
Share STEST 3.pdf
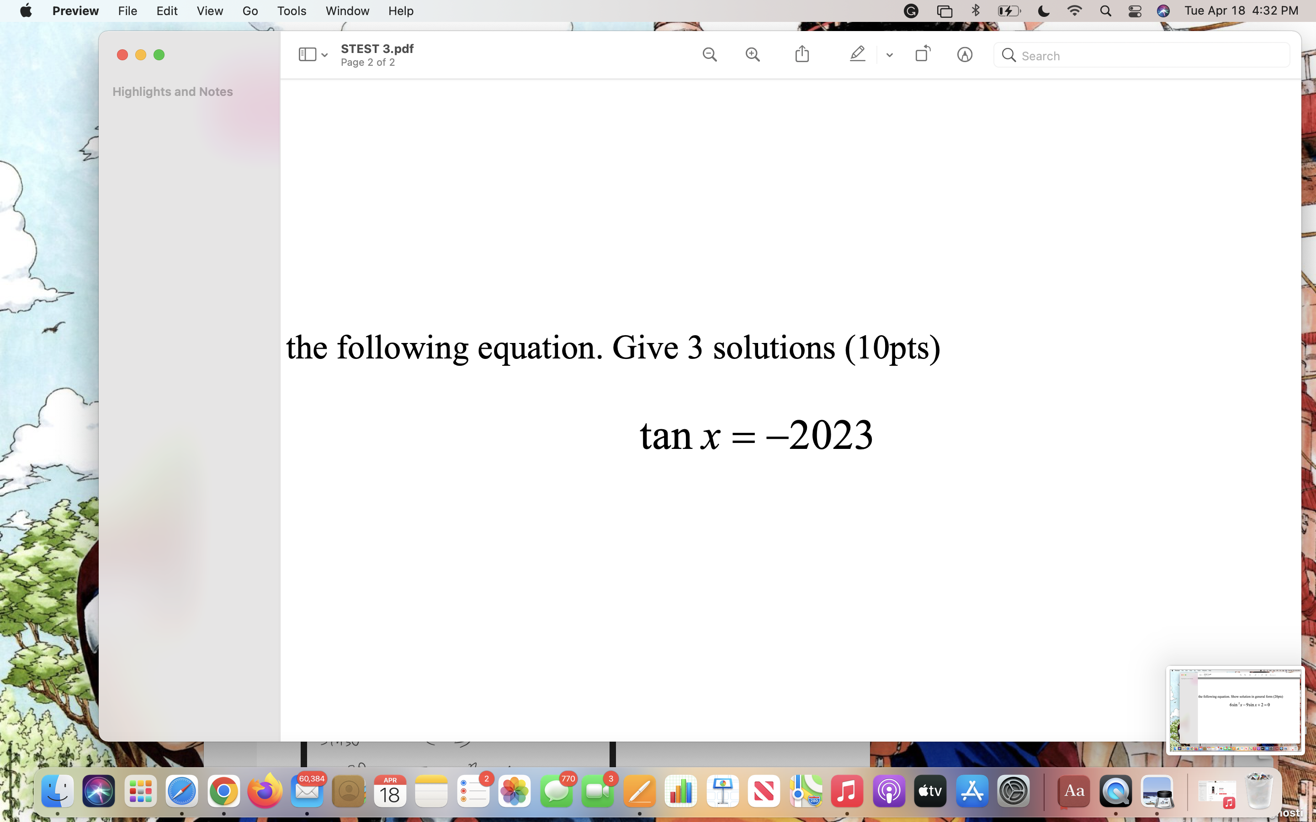pyautogui.click(x=801, y=54)
